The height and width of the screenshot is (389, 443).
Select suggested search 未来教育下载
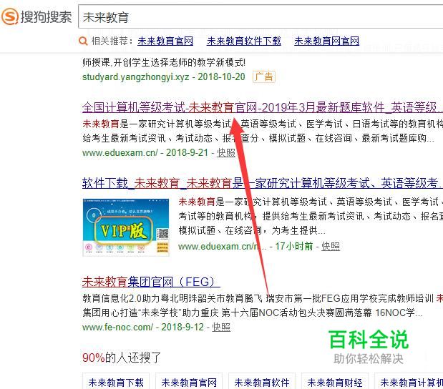point(116,383)
